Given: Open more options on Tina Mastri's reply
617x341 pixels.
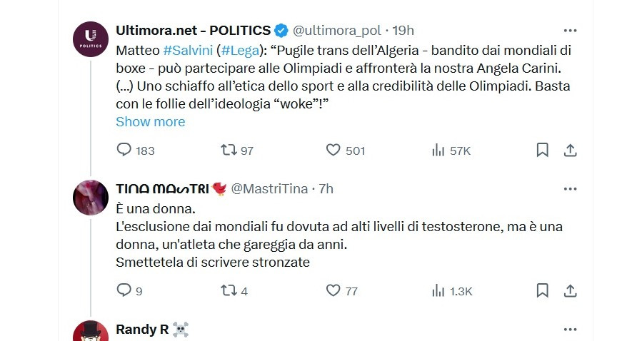Looking at the screenshot, I should pos(570,189).
